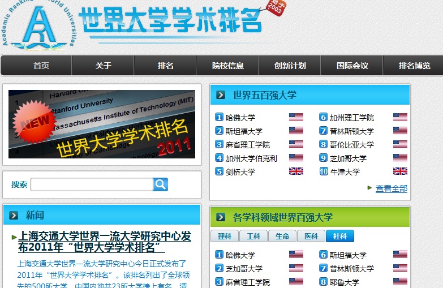Click US flag next to 哥伦比亚大学
This screenshot has width=443, height=288.
pyautogui.click(x=400, y=144)
